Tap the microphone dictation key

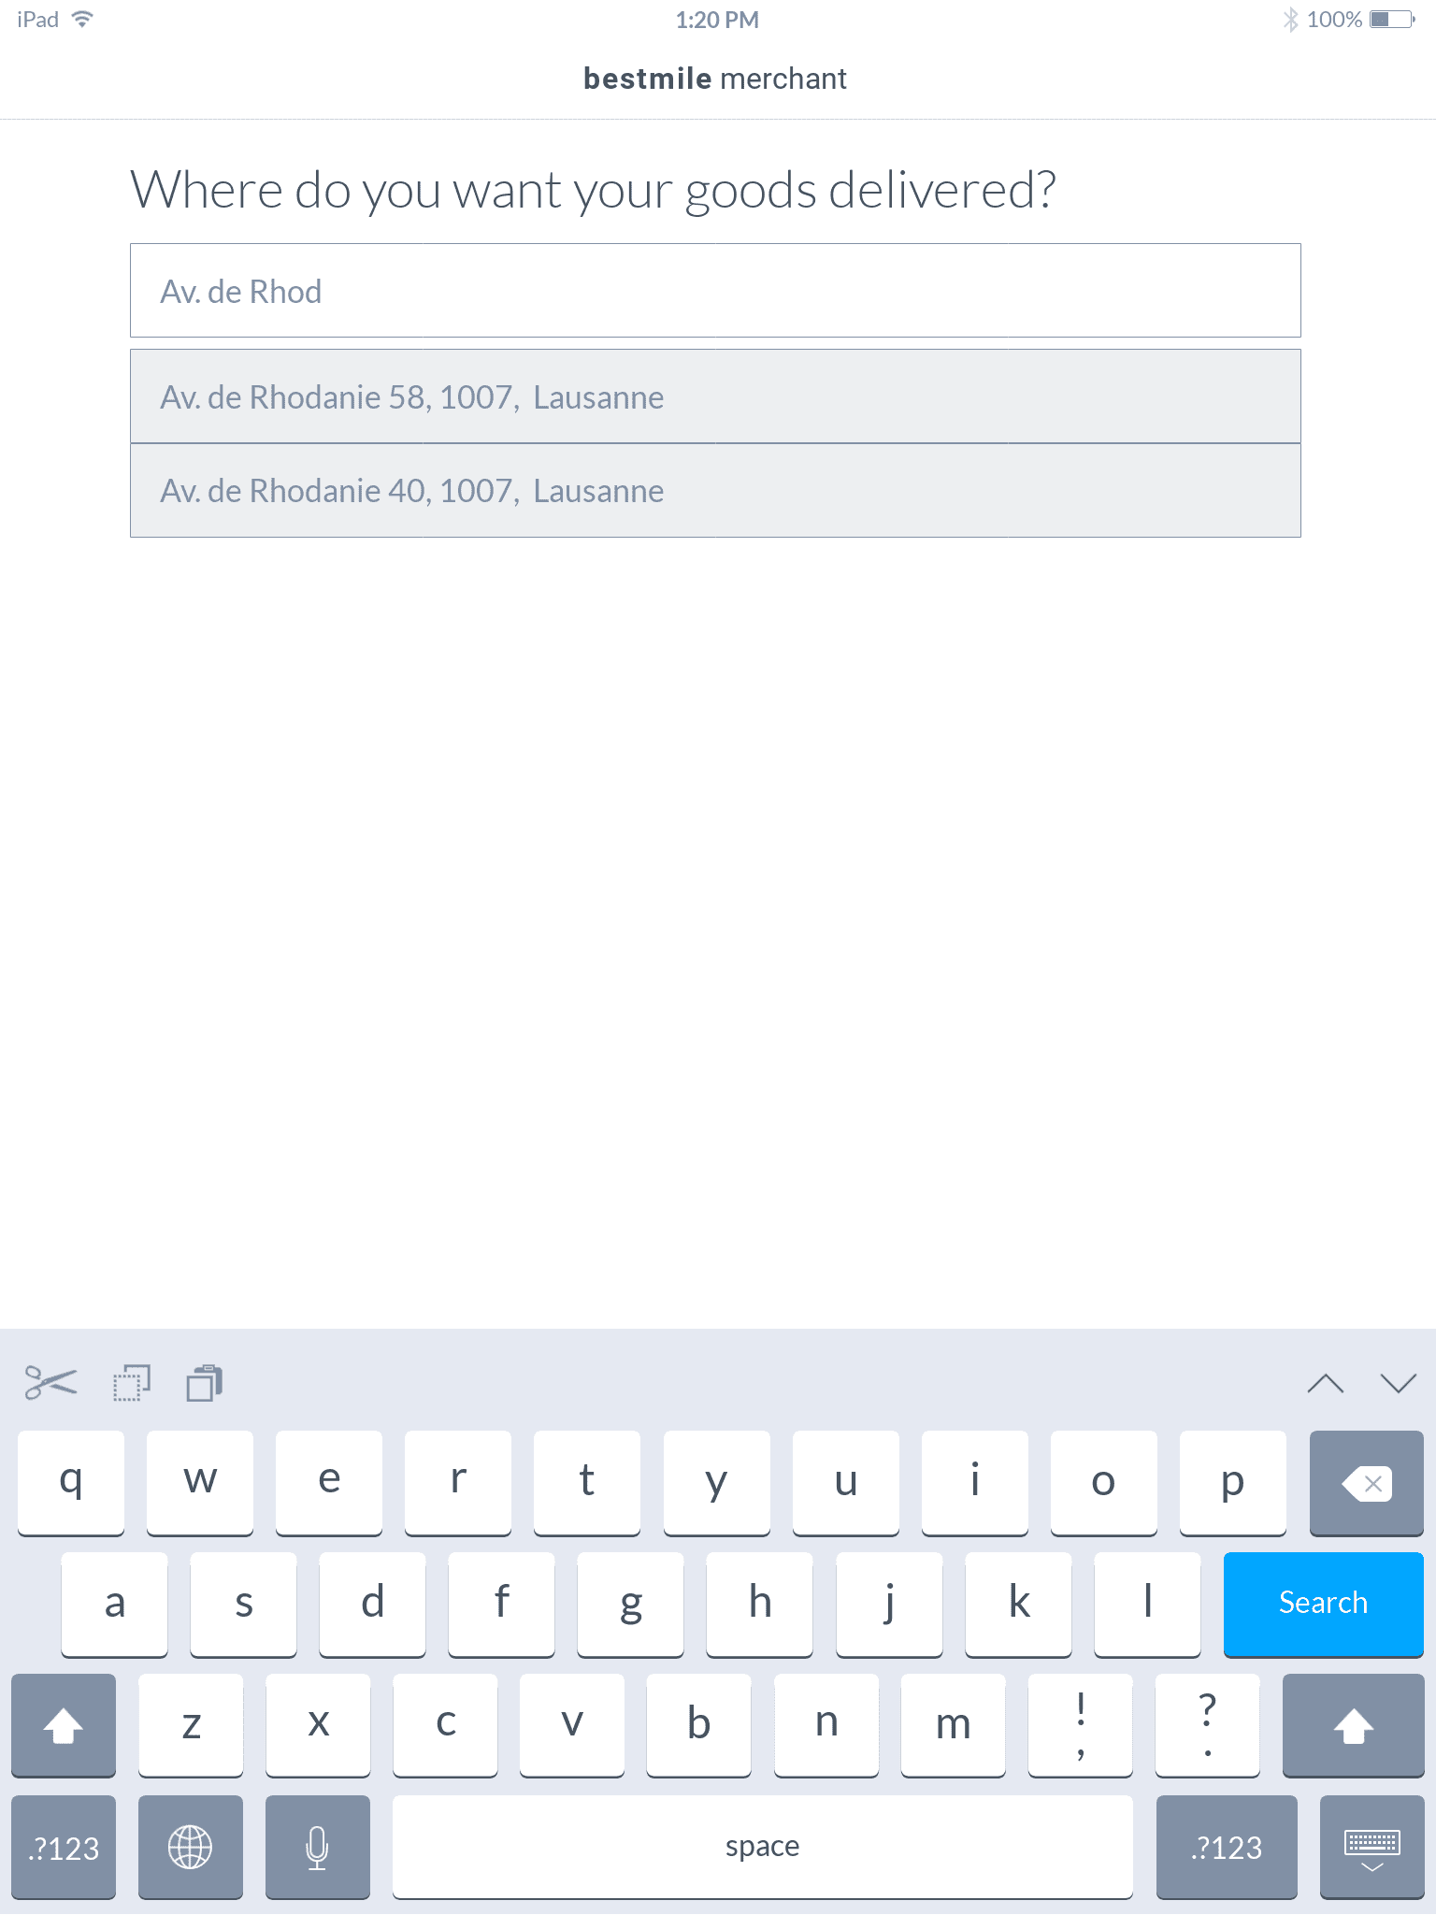click(318, 1847)
